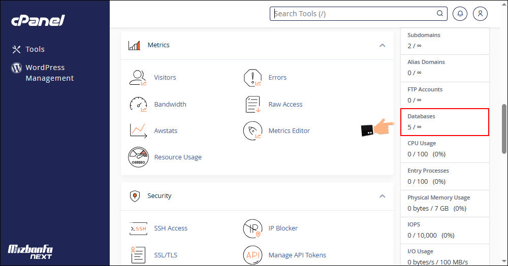
Task: Open the Errors icon in Metrics
Action: click(x=252, y=78)
